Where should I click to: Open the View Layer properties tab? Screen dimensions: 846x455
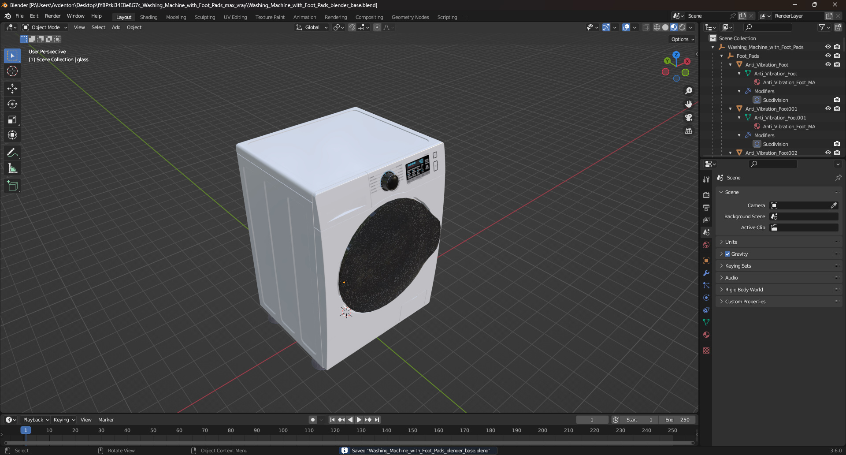click(x=706, y=220)
